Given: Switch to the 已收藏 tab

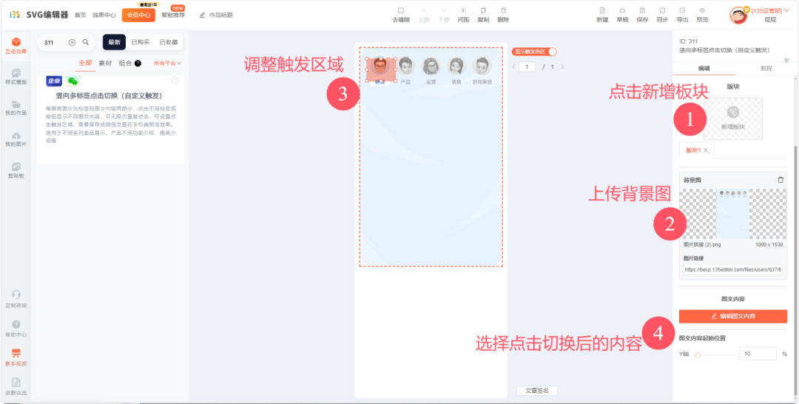Looking at the screenshot, I should [168, 42].
